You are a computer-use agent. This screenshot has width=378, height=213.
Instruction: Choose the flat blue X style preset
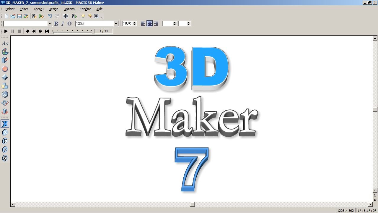click(x=5, y=124)
